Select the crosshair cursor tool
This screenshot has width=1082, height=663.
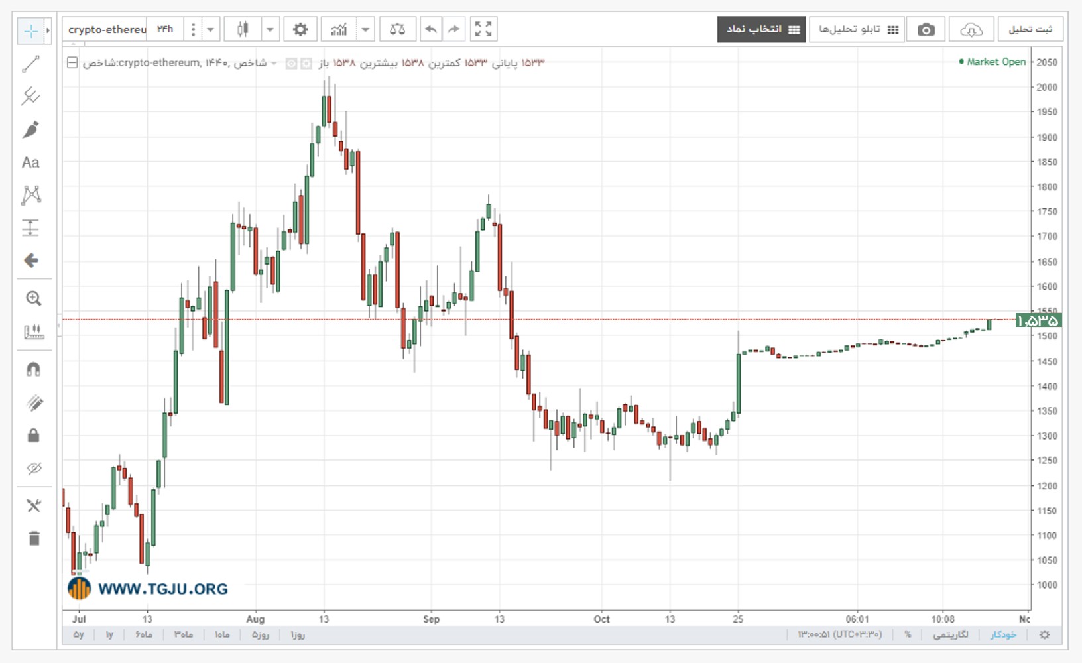30,30
